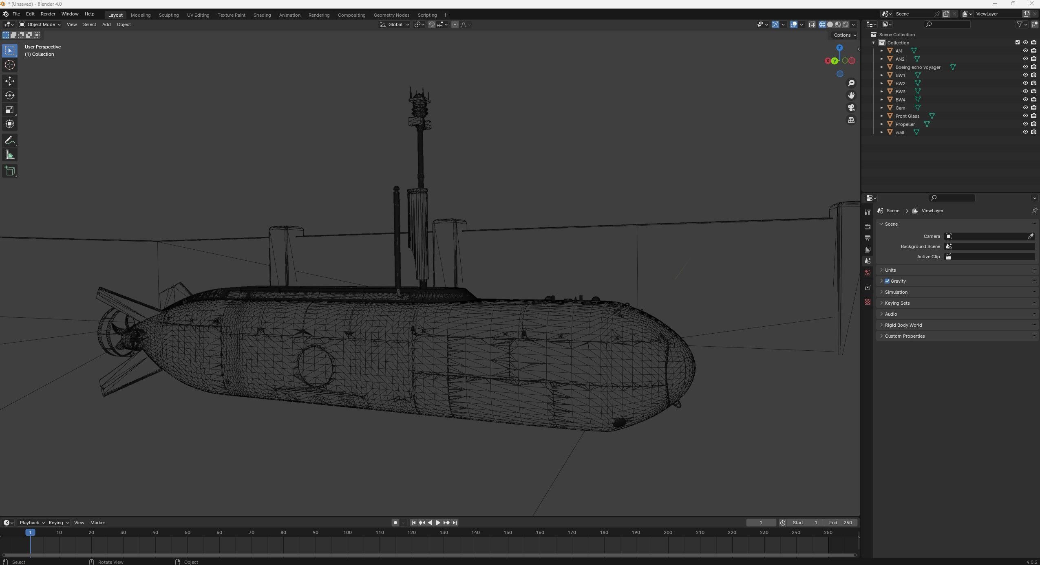Play the animation forward
The height and width of the screenshot is (565, 1040).
point(438,523)
